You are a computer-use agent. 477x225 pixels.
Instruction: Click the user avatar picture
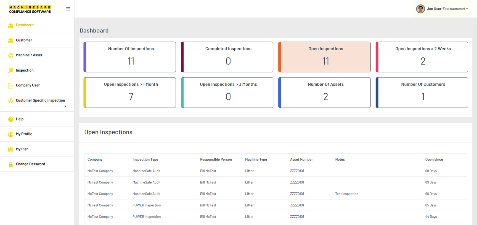pos(420,9)
